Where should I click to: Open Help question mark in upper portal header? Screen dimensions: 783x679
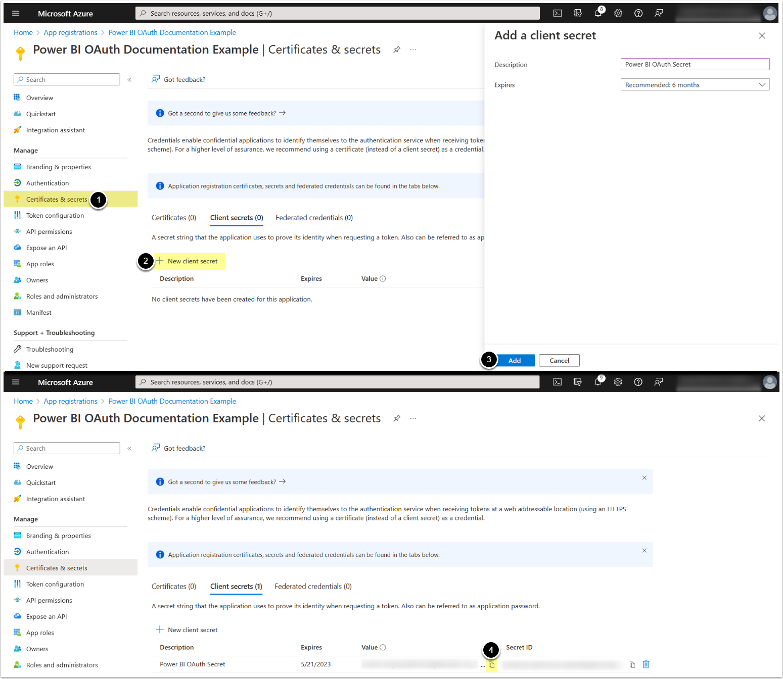click(x=638, y=14)
